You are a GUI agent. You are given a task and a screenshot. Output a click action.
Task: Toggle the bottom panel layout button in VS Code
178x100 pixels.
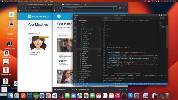coord(162,15)
